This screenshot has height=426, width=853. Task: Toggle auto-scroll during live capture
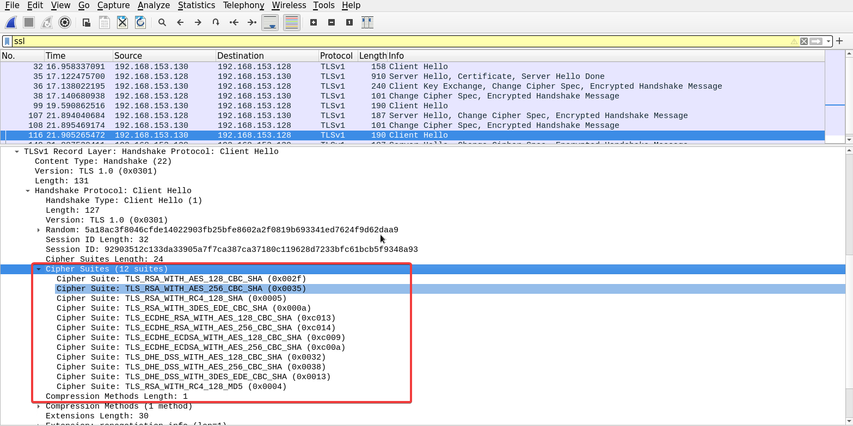coord(270,22)
